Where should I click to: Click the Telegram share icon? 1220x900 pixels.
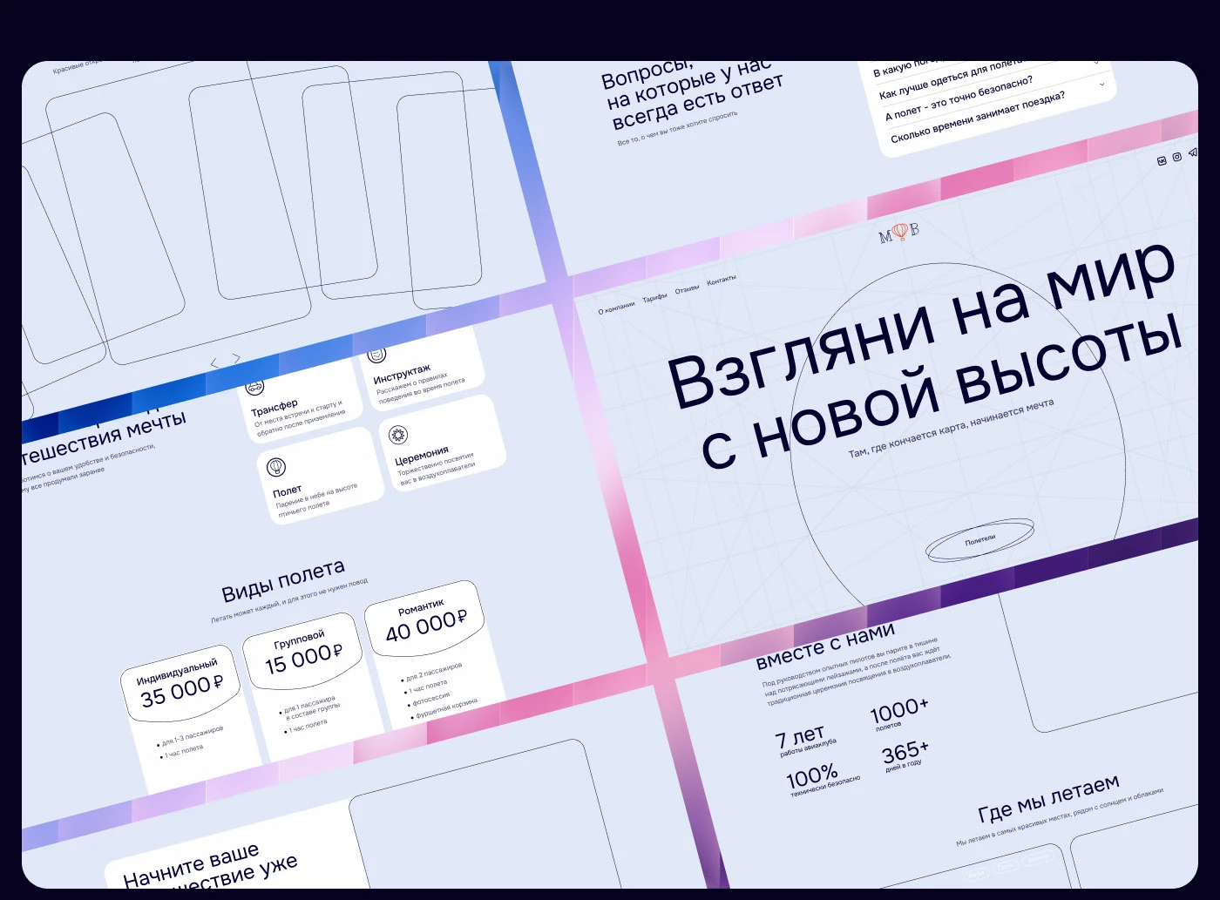(x=1193, y=152)
